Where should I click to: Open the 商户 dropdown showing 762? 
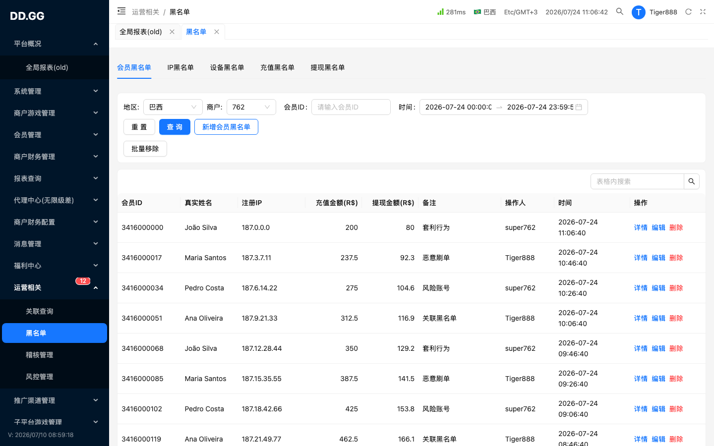(x=251, y=107)
